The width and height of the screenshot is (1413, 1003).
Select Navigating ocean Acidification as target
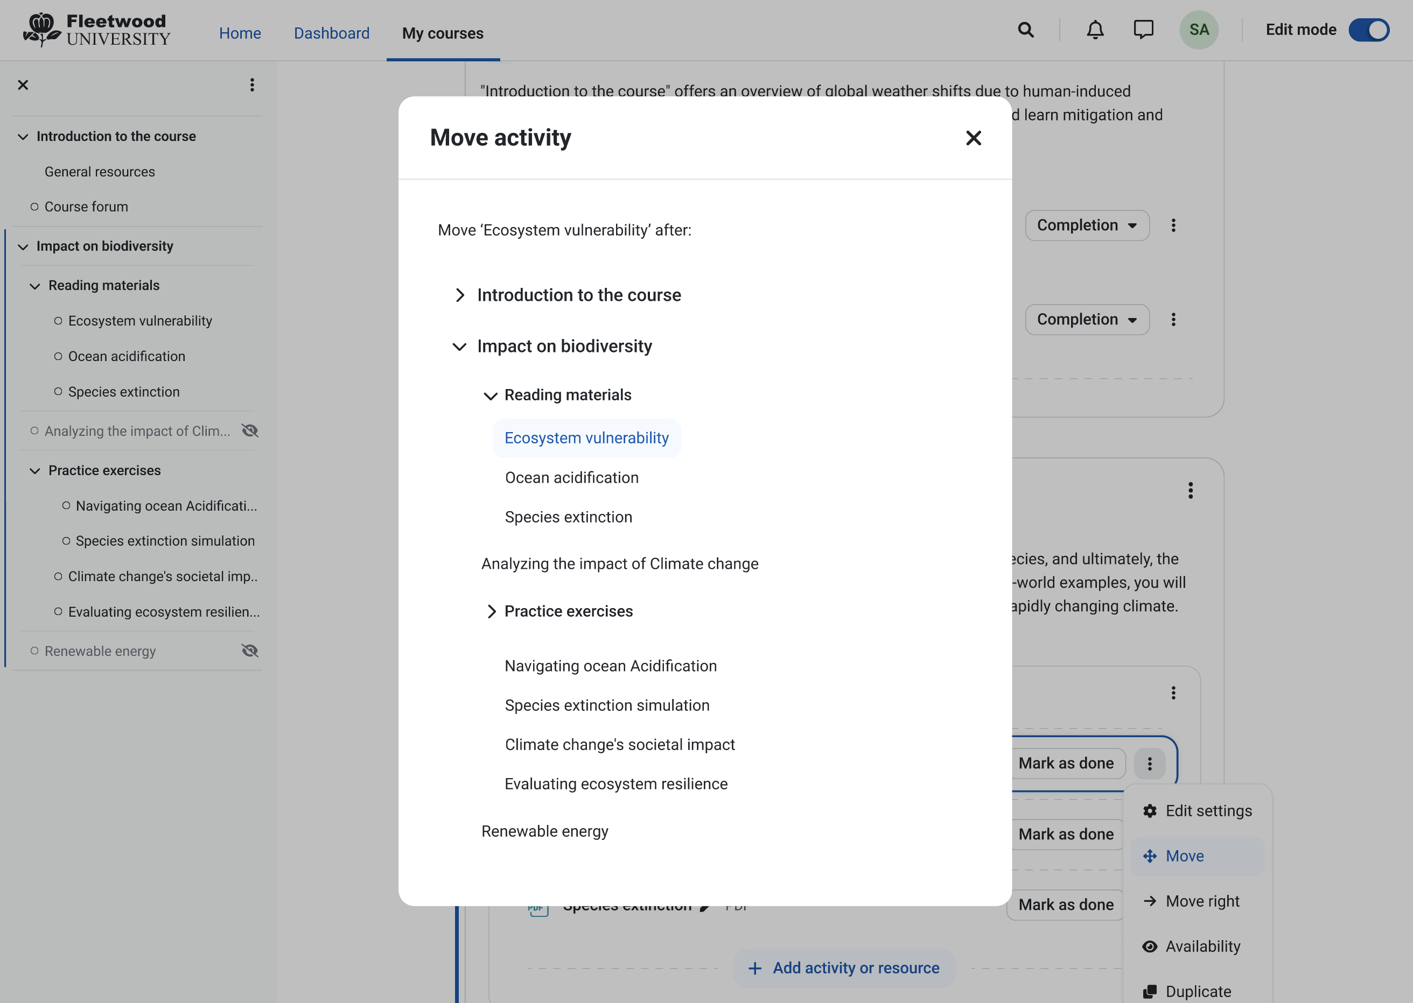point(611,666)
